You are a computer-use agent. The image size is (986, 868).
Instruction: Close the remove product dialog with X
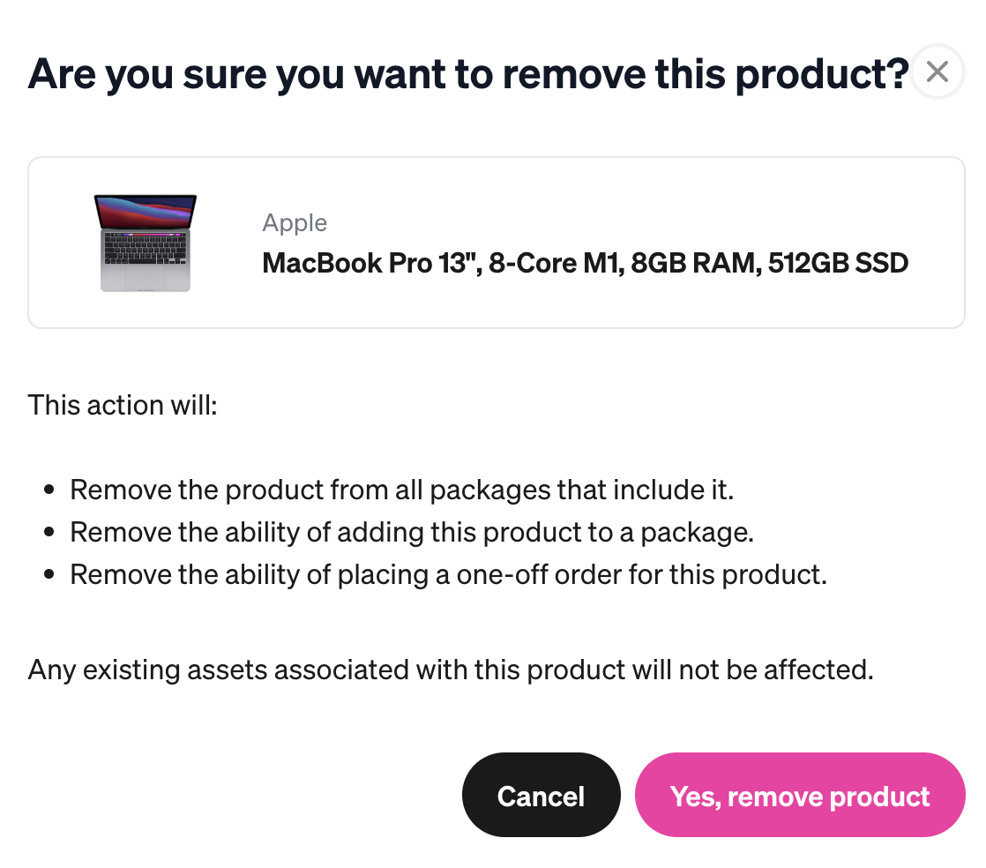937,71
